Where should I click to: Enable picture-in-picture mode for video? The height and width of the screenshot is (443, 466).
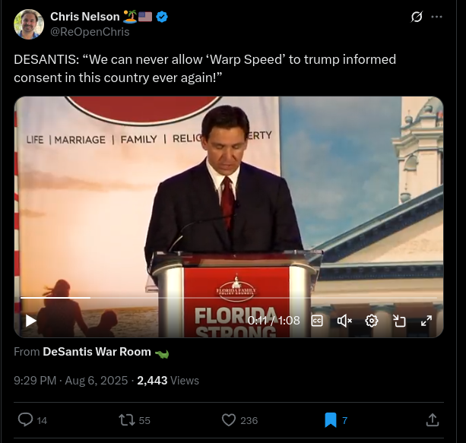coord(399,321)
